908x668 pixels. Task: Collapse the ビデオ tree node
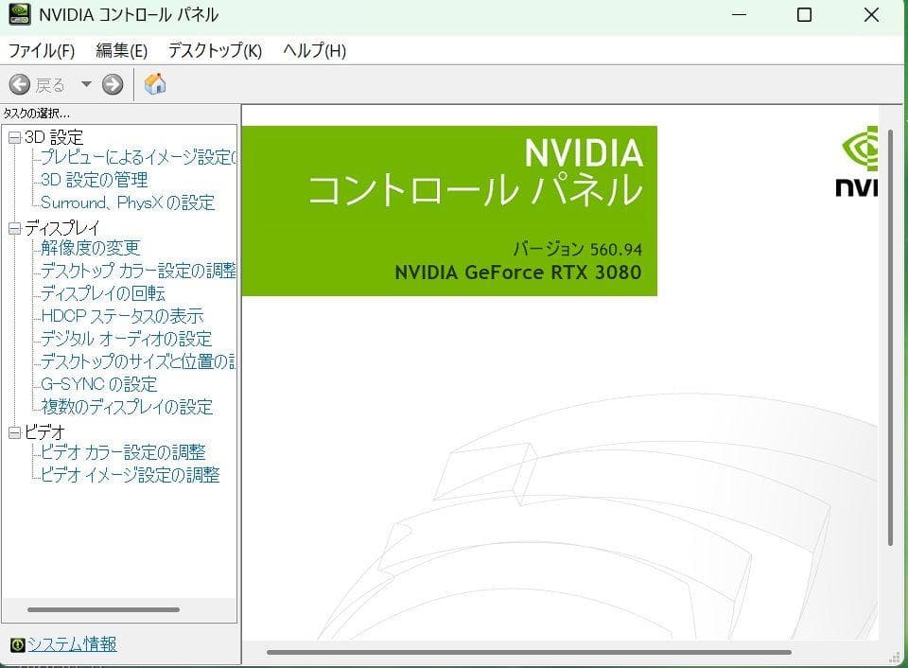(x=14, y=432)
